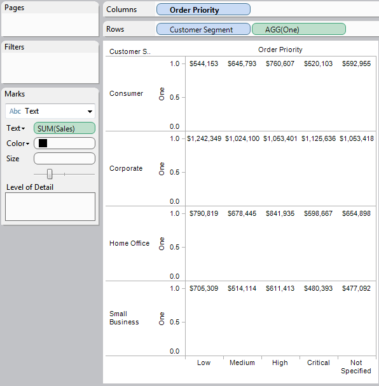Click the $790,819 Home Office value
Image resolution: width=379 pixels, height=386 pixels.
(x=204, y=213)
